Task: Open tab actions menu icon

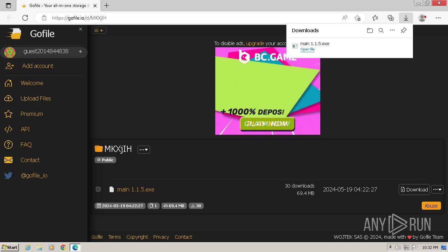Action: pos(8,6)
